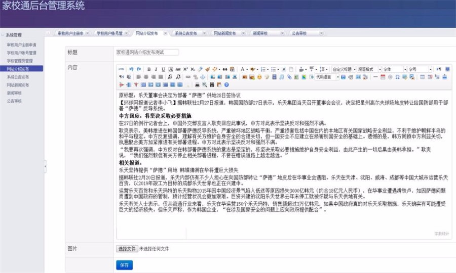
Task: Toggle blockquote with the quotation marks icon
Action: pyautogui.click(x=224, y=69)
